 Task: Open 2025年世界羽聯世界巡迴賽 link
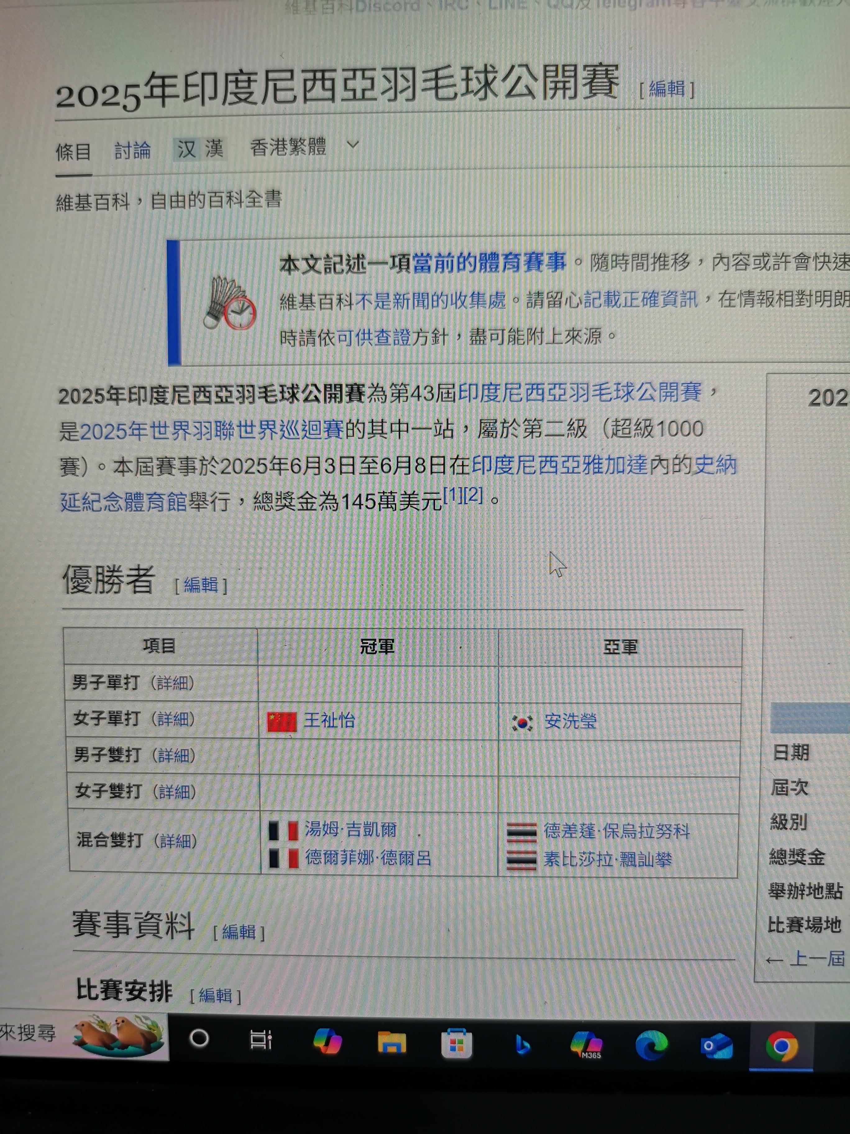[x=212, y=430]
